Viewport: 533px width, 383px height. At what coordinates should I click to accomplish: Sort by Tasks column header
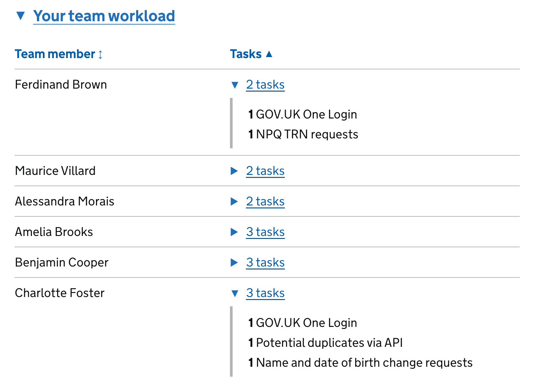coord(251,54)
